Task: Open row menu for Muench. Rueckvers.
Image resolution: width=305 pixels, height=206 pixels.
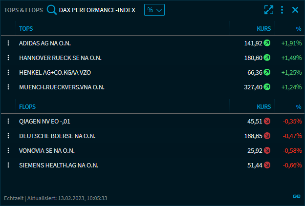Action: [x=8, y=87]
